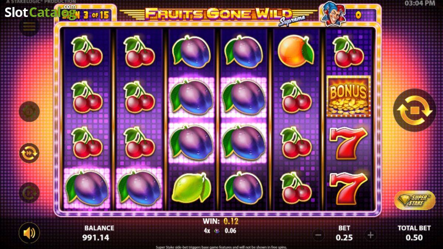This screenshot has height=249, width=443.
Task: Mute sound with speaker icon
Action: pos(29,232)
